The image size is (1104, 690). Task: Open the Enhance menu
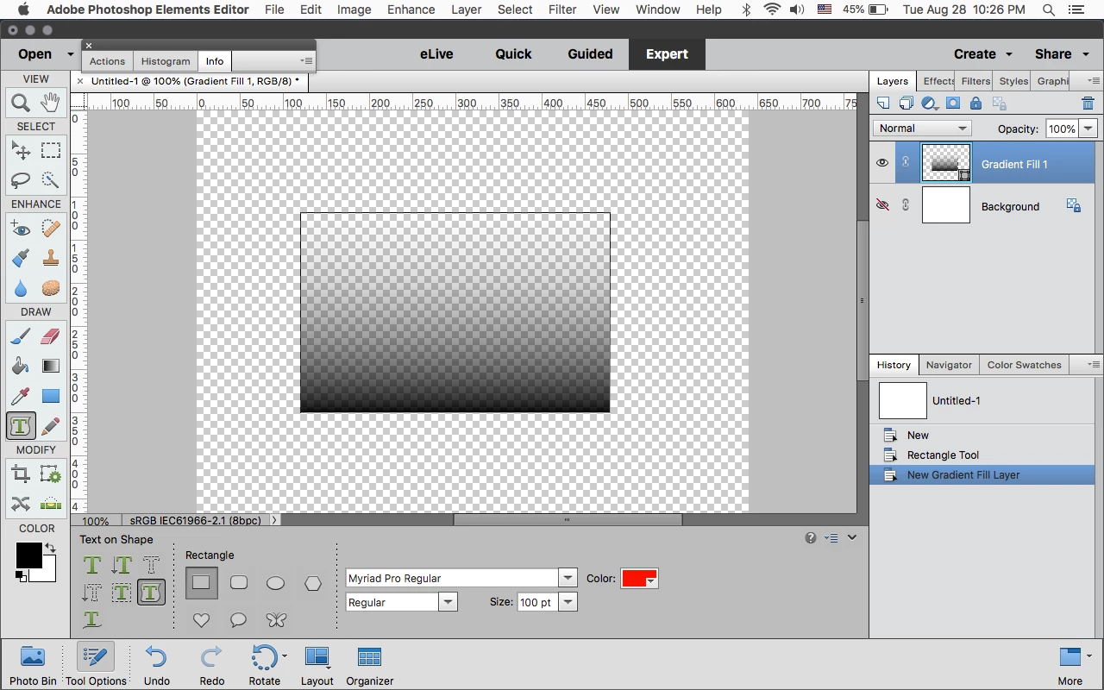tap(411, 9)
